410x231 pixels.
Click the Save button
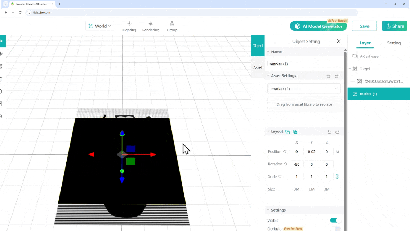pyautogui.click(x=364, y=26)
